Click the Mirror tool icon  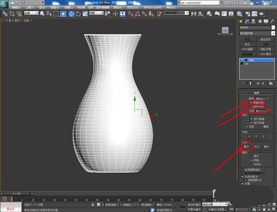(194, 14)
